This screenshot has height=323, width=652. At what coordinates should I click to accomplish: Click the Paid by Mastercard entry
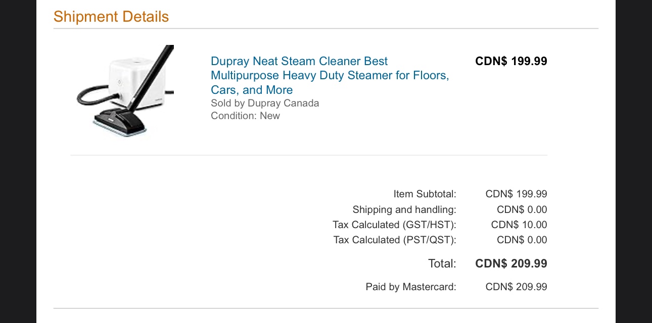pyautogui.click(x=411, y=287)
